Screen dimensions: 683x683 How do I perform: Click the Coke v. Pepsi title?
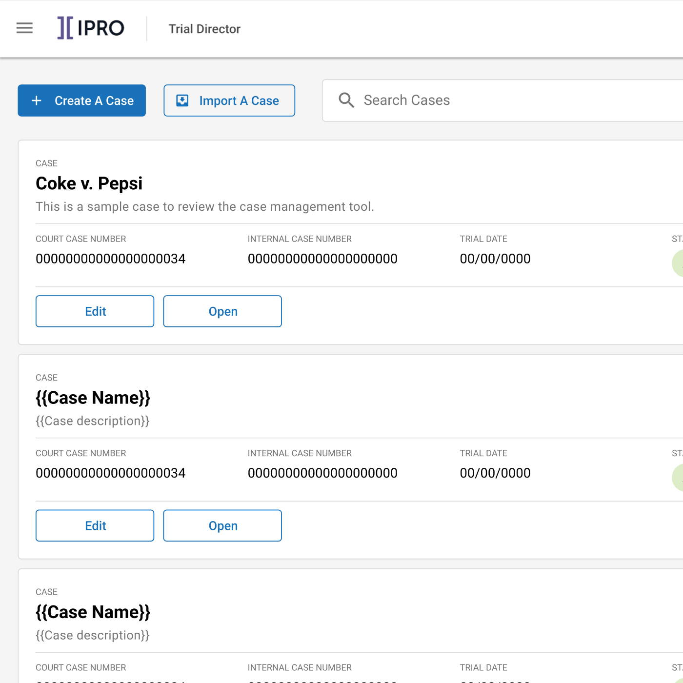pos(89,183)
